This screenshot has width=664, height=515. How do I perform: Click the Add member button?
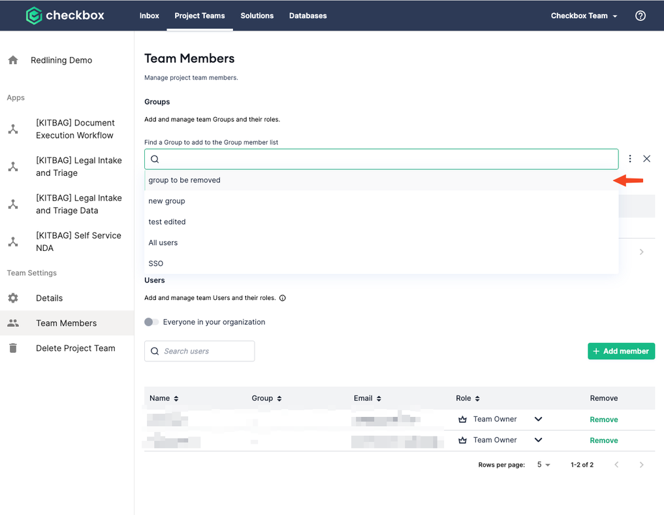[x=621, y=351]
